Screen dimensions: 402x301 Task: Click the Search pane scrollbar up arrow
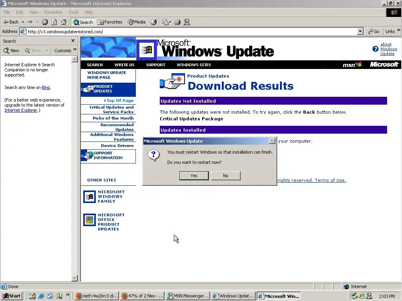[74, 59]
